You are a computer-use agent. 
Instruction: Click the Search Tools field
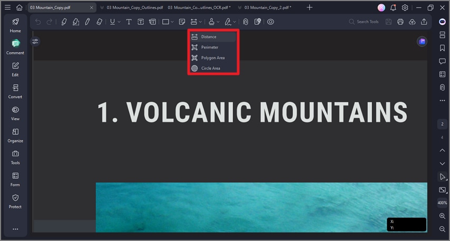pos(364,22)
